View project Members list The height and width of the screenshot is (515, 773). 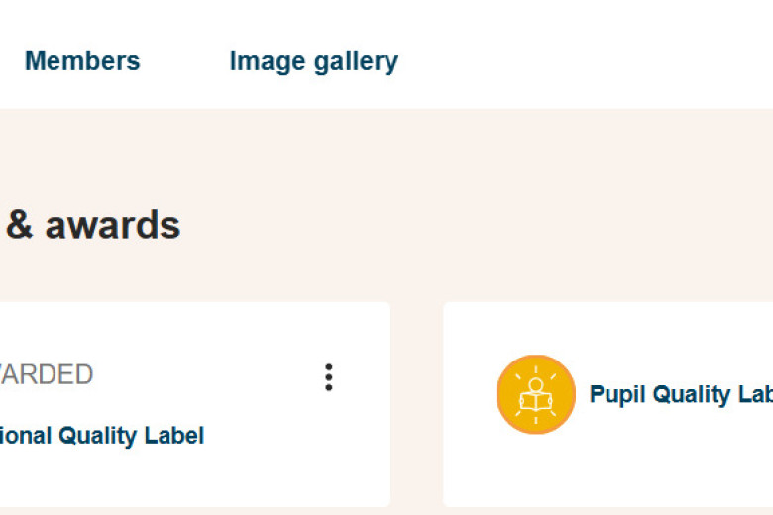(x=82, y=61)
